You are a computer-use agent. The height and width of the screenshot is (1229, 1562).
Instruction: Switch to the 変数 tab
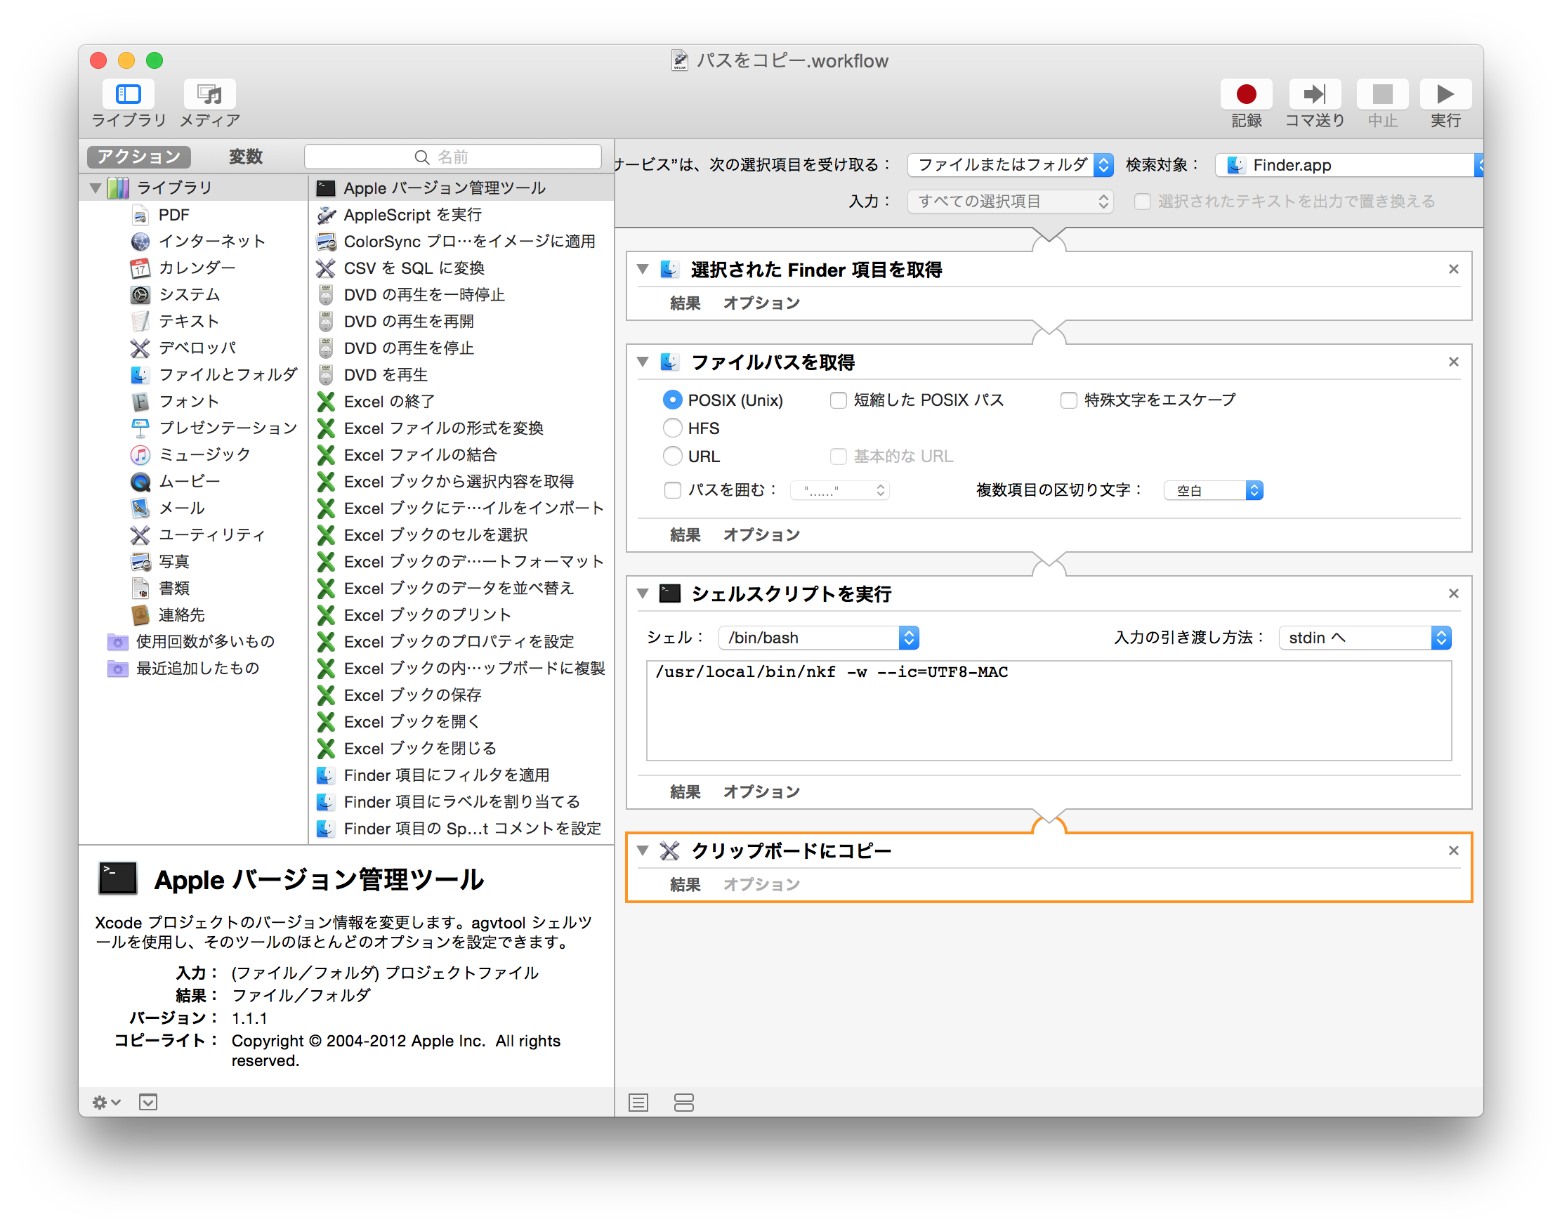245,157
